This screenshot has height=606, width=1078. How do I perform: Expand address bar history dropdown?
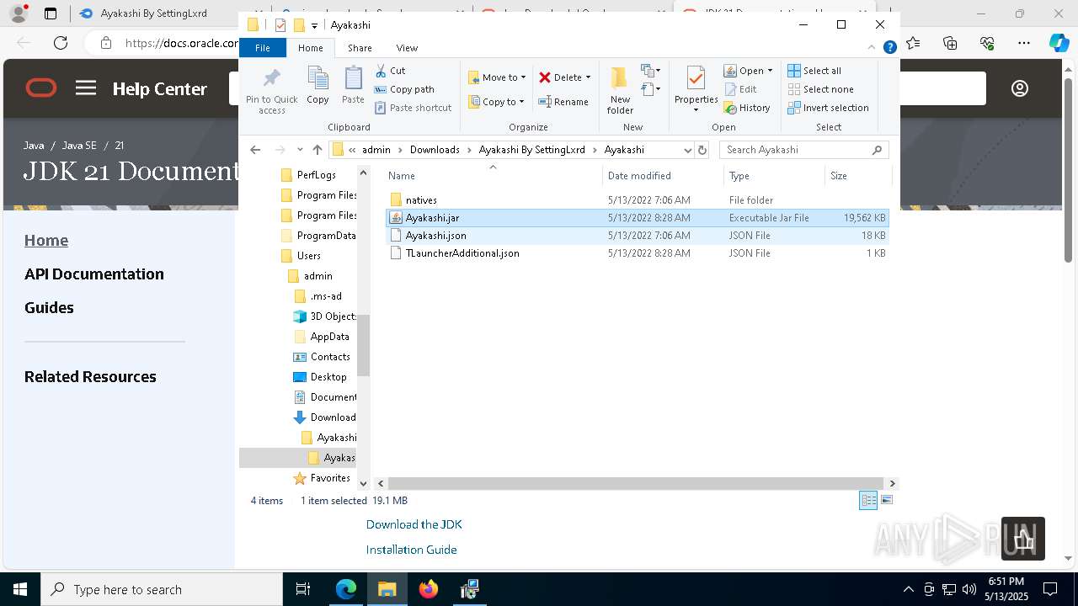[687, 150]
